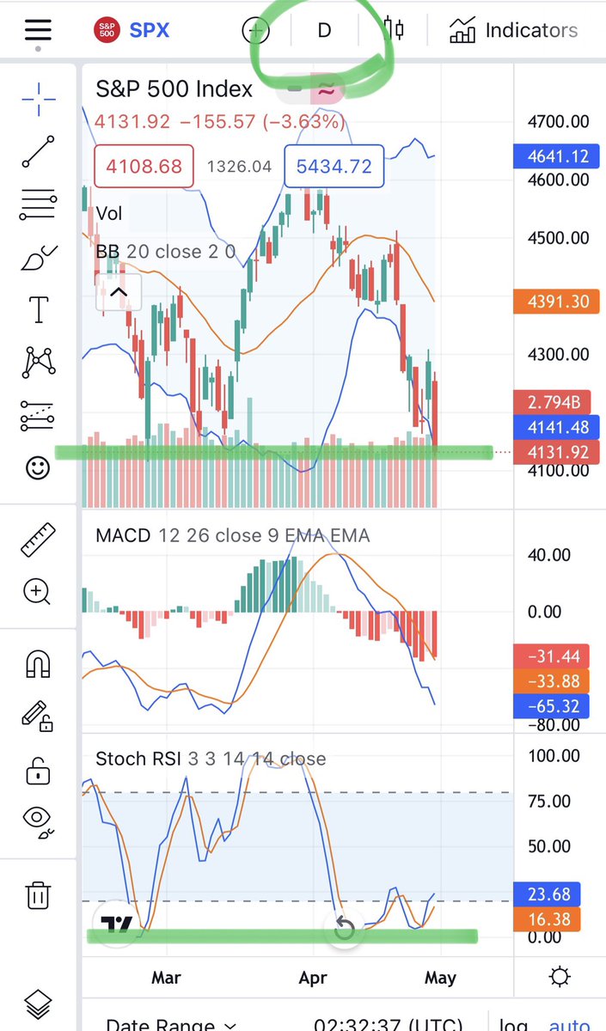Screen dimensions: 606x1031
Task: Open the Indicators panel
Action: click(x=513, y=31)
